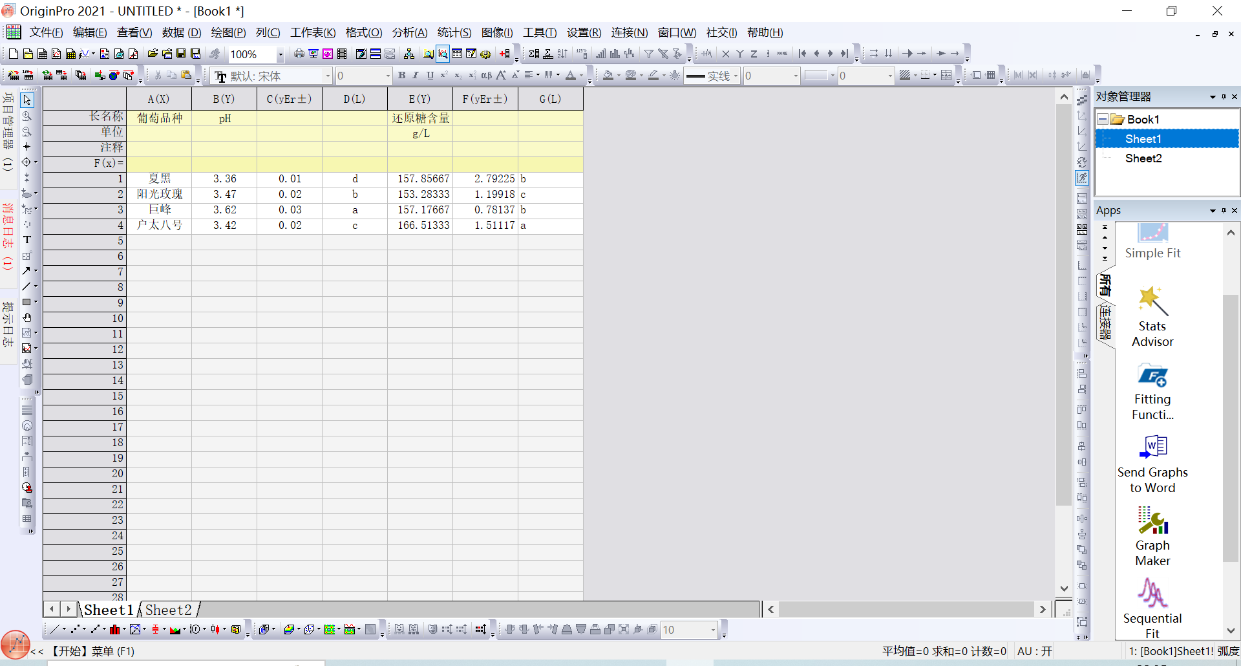Switch to the Sheet2 worksheet tab
This screenshot has width=1241, height=666.
[x=168, y=610]
